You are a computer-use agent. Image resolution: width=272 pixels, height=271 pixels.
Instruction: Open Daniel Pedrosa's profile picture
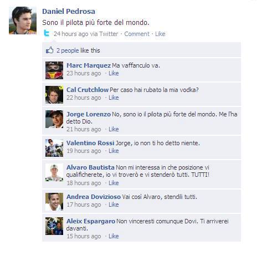[x=23, y=21]
